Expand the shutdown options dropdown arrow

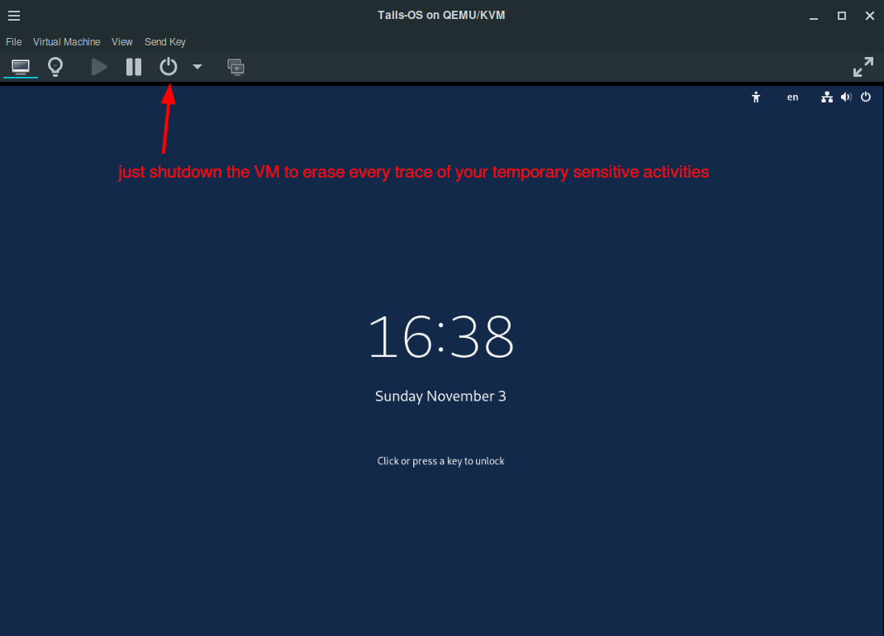(197, 67)
